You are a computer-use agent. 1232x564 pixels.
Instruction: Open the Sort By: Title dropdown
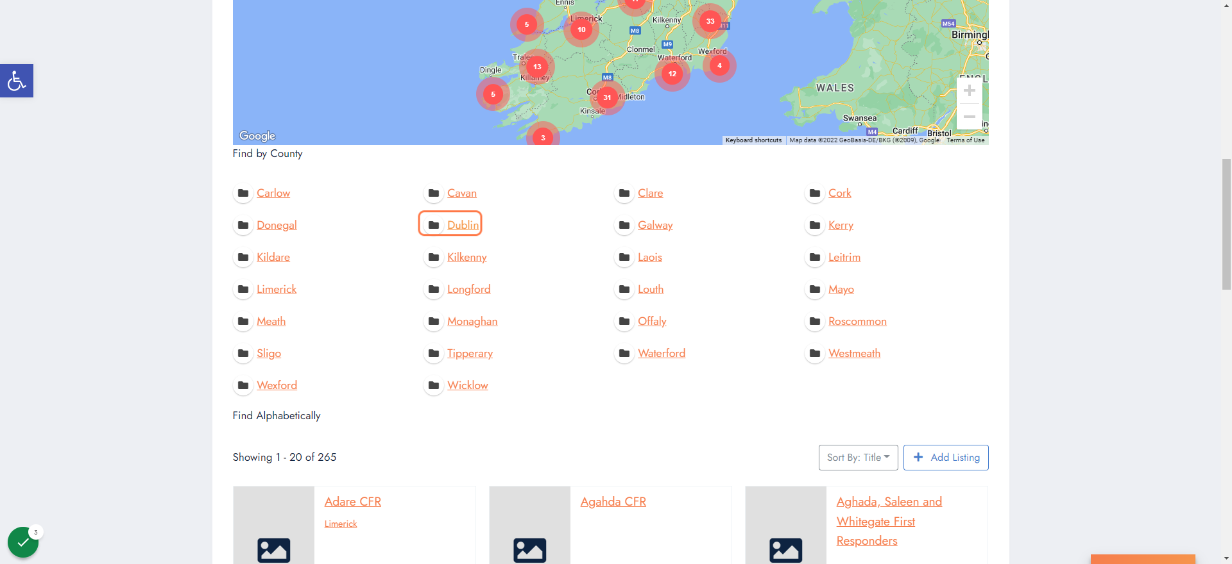coord(858,458)
